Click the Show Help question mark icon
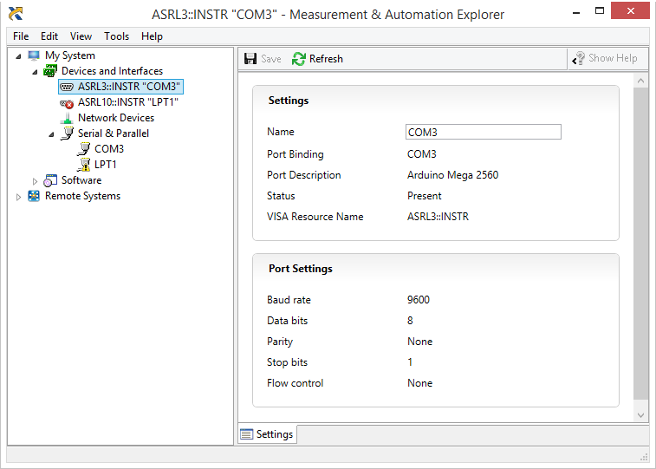 [578, 59]
